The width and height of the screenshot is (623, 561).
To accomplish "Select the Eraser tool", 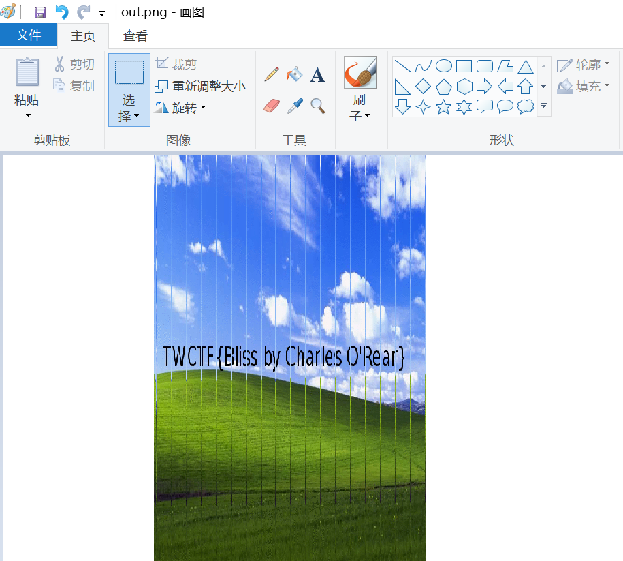I will [x=272, y=106].
